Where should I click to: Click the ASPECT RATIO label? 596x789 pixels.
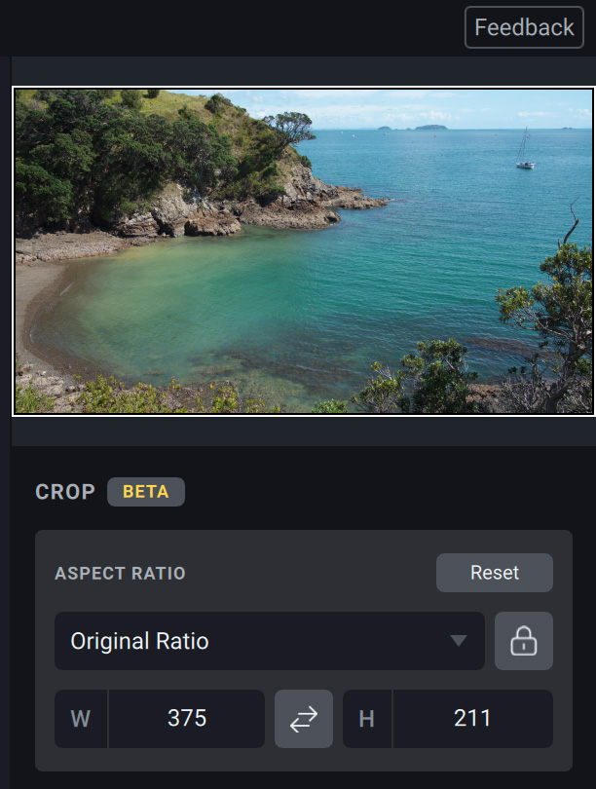(120, 573)
